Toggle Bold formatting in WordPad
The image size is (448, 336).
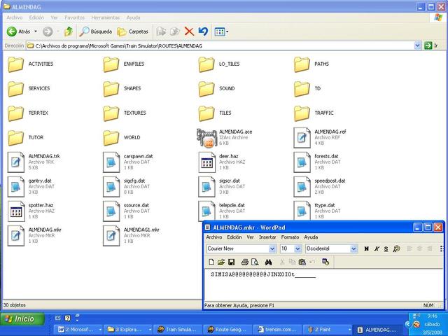[x=366, y=248]
